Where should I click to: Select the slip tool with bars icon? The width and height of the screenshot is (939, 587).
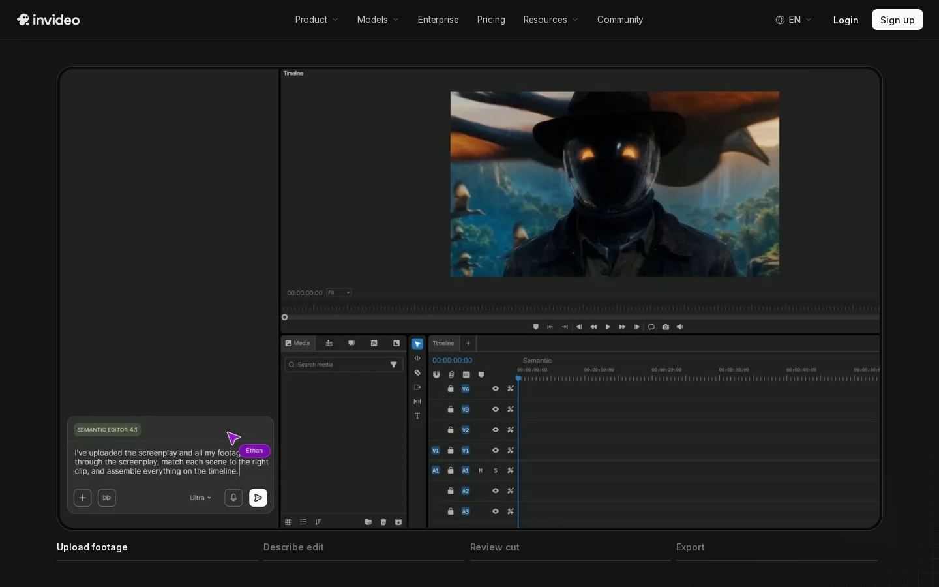(417, 401)
